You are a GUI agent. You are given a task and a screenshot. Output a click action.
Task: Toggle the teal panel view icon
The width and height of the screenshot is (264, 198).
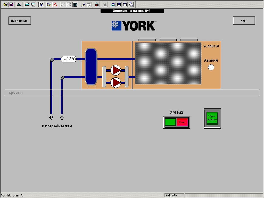tap(75, 5)
